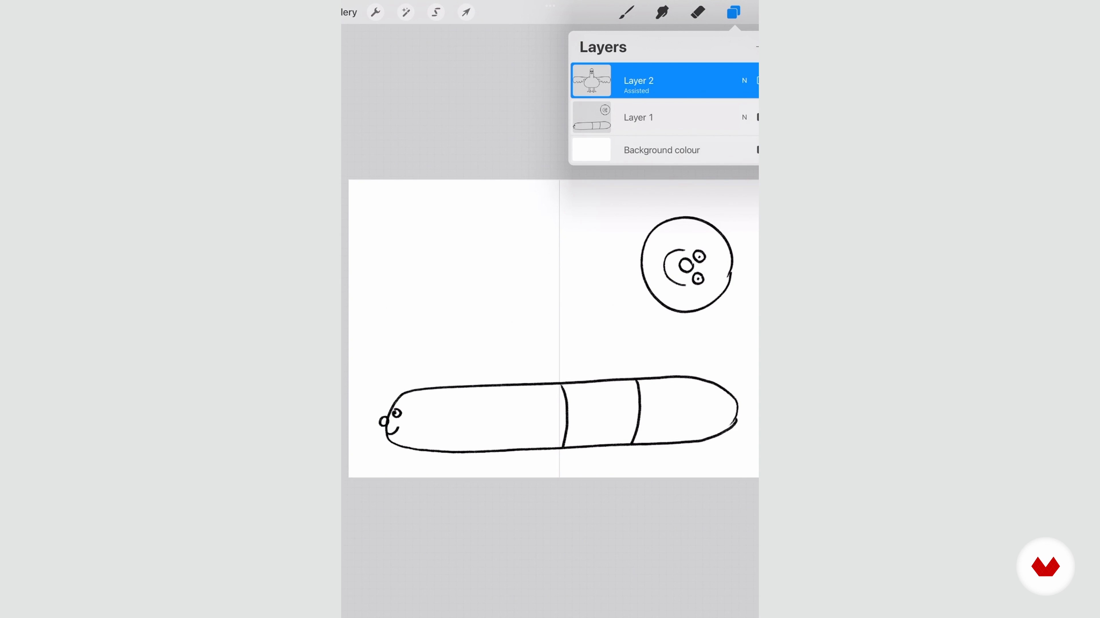Select the Smudge tool
Screen dimensions: 1100x618
point(662,12)
